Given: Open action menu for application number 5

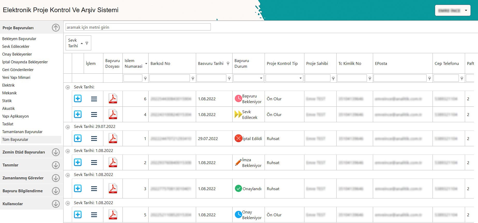Looking at the screenshot, I should pos(94,215).
